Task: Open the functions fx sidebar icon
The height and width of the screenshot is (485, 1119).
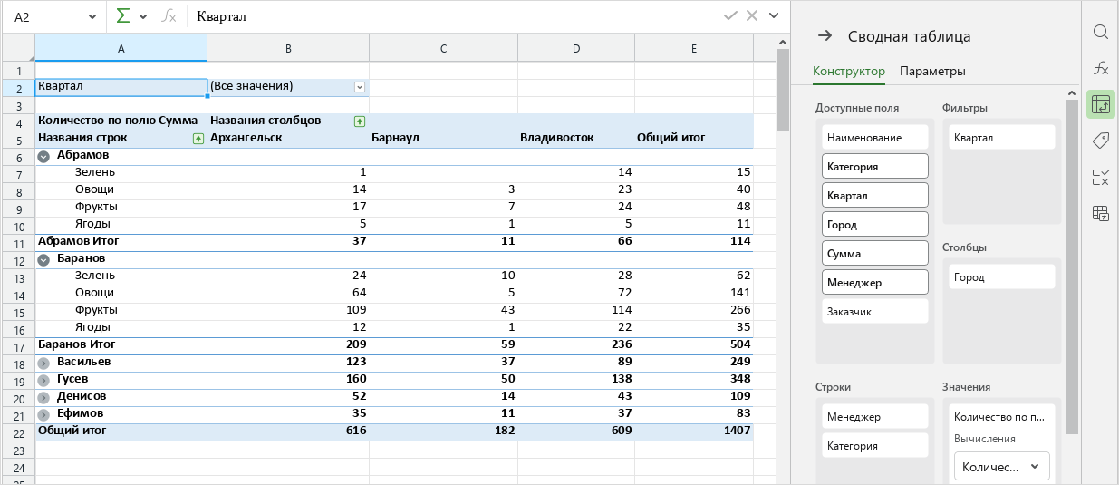Action: pos(1101,68)
